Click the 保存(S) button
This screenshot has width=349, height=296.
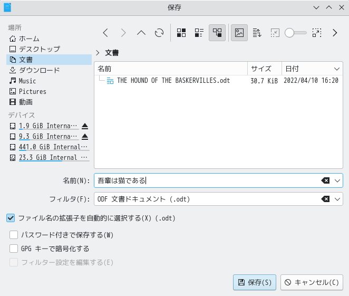[255, 282]
